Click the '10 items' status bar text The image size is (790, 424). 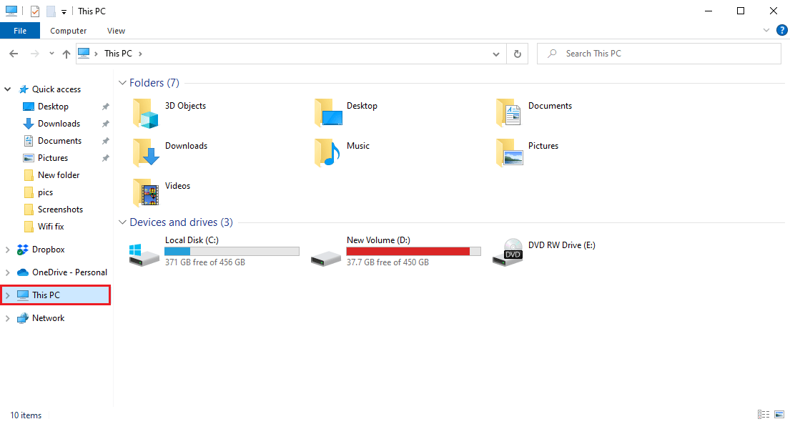26,415
